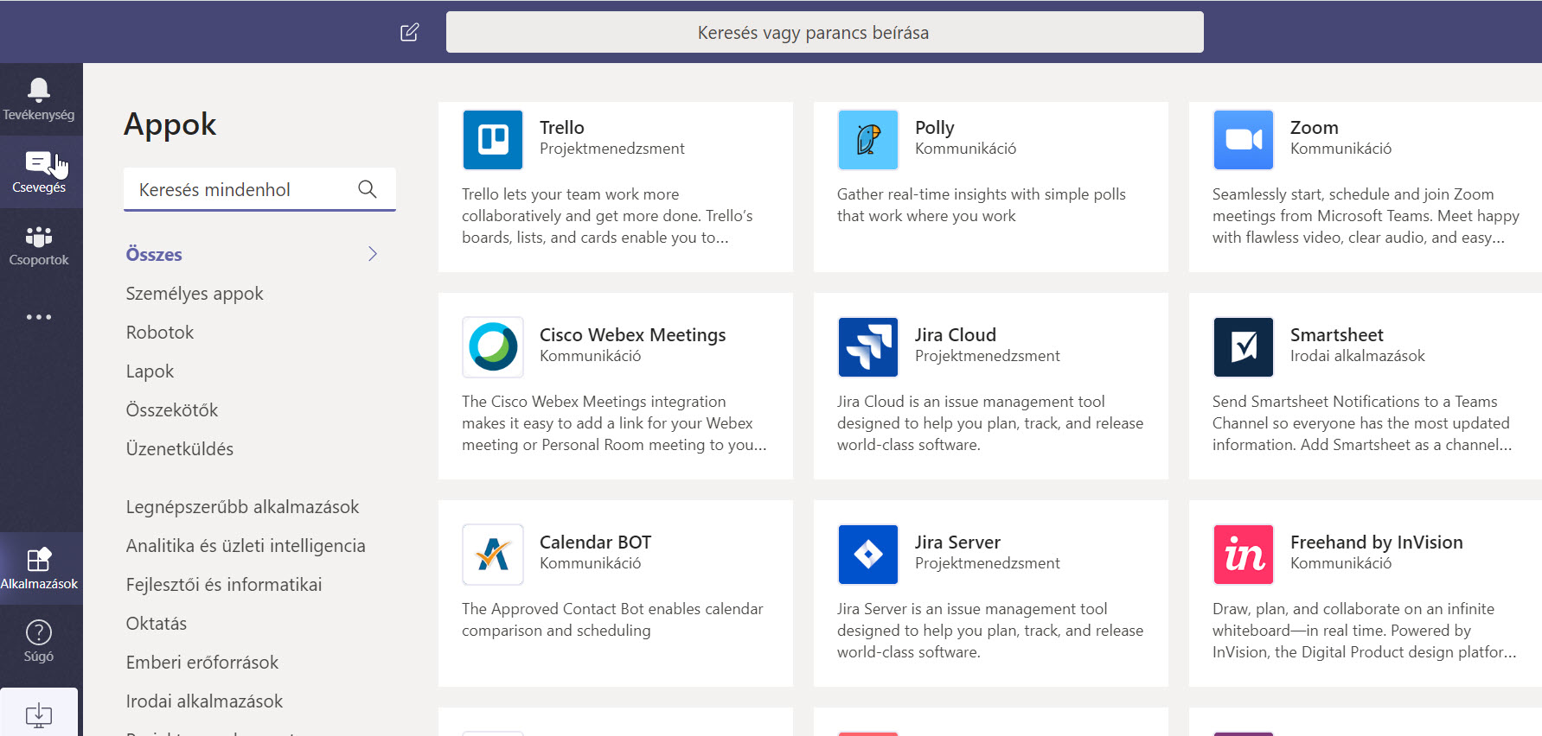Click the Trello app icon
The width and height of the screenshot is (1542, 736).
(493, 140)
